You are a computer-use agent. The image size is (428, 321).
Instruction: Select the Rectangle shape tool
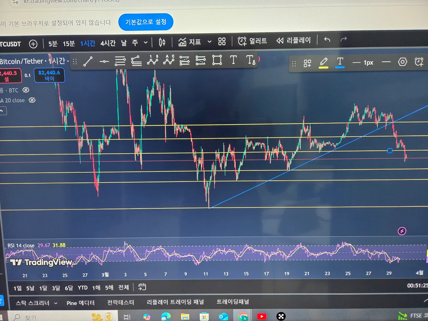coord(217,60)
